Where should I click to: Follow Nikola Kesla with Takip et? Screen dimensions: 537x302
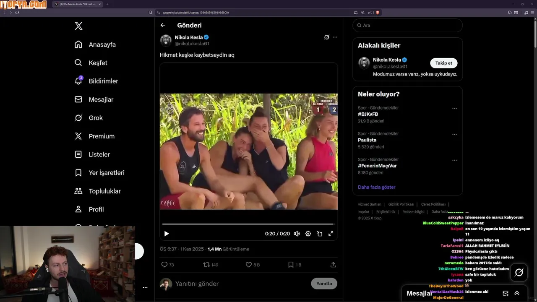click(443, 63)
